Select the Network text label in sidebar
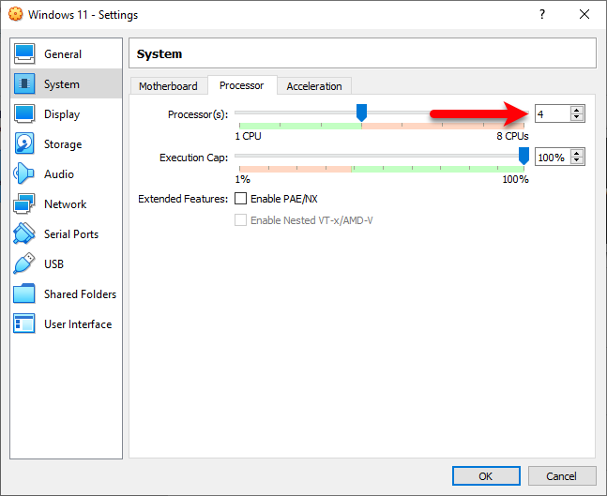The width and height of the screenshot is (607, 496). 65,204
